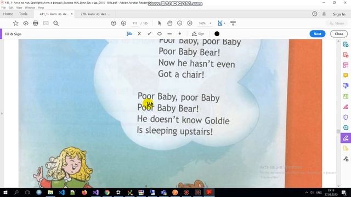Select the checkmark annotation tool

(x=149, y=34)
